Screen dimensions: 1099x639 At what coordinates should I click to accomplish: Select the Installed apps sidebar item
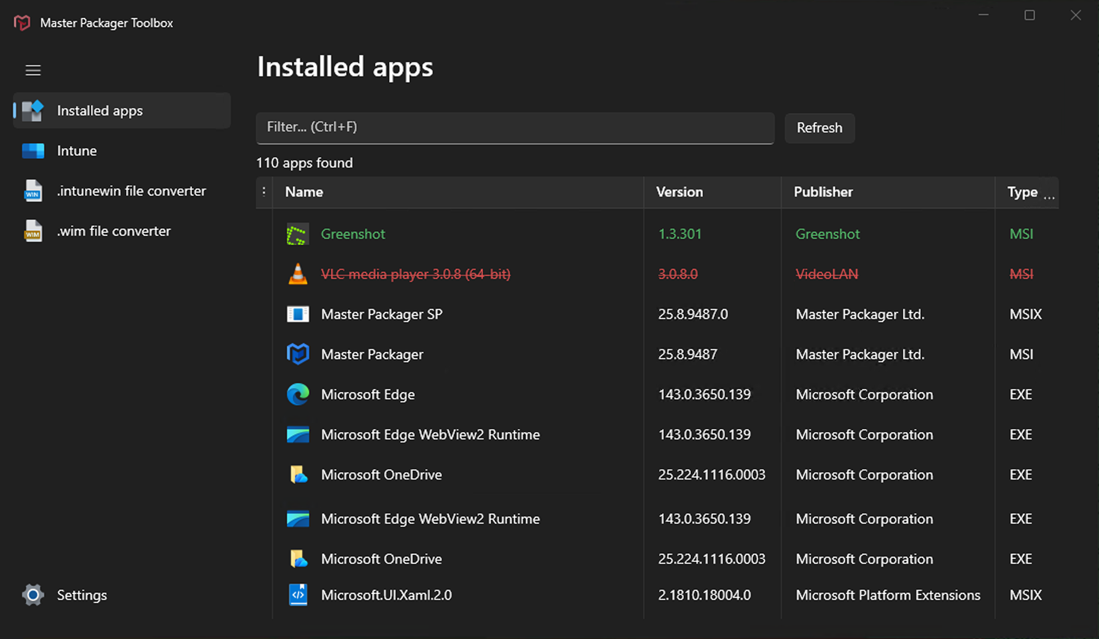99,110
